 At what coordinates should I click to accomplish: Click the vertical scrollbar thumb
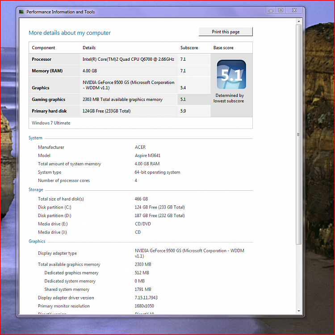tap(299, 134)
